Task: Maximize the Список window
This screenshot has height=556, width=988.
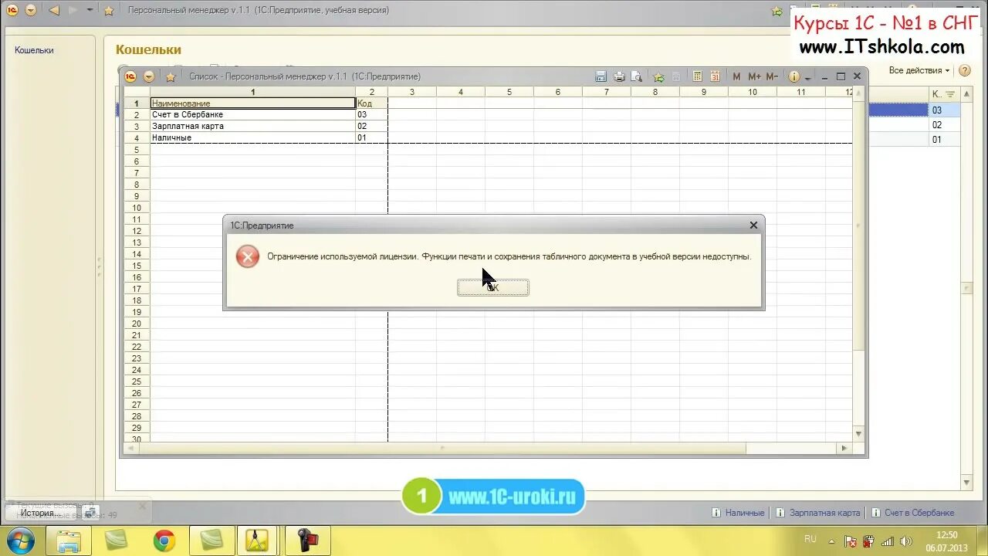Action: pos(841,76)
